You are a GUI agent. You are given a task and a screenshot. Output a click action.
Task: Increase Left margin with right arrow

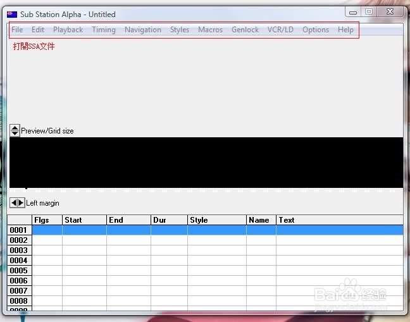point(21,203)
